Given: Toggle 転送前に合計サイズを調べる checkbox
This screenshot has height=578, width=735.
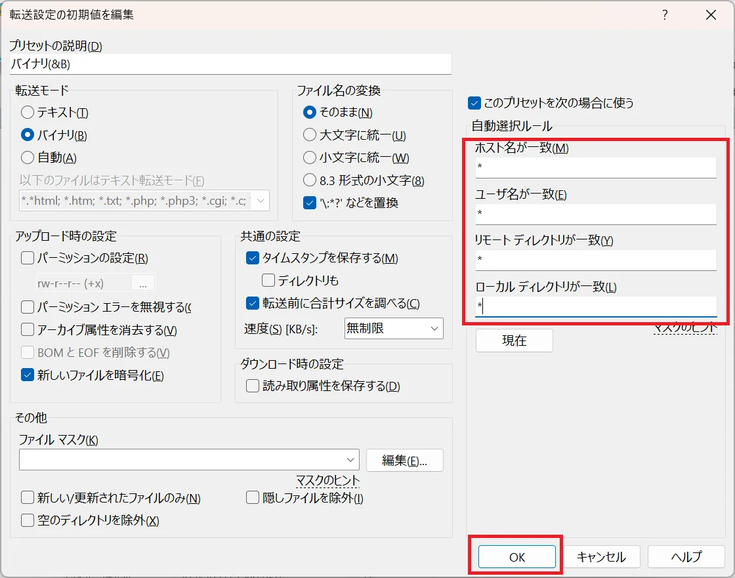Looking at the screenshot, I should click(253, 303).
